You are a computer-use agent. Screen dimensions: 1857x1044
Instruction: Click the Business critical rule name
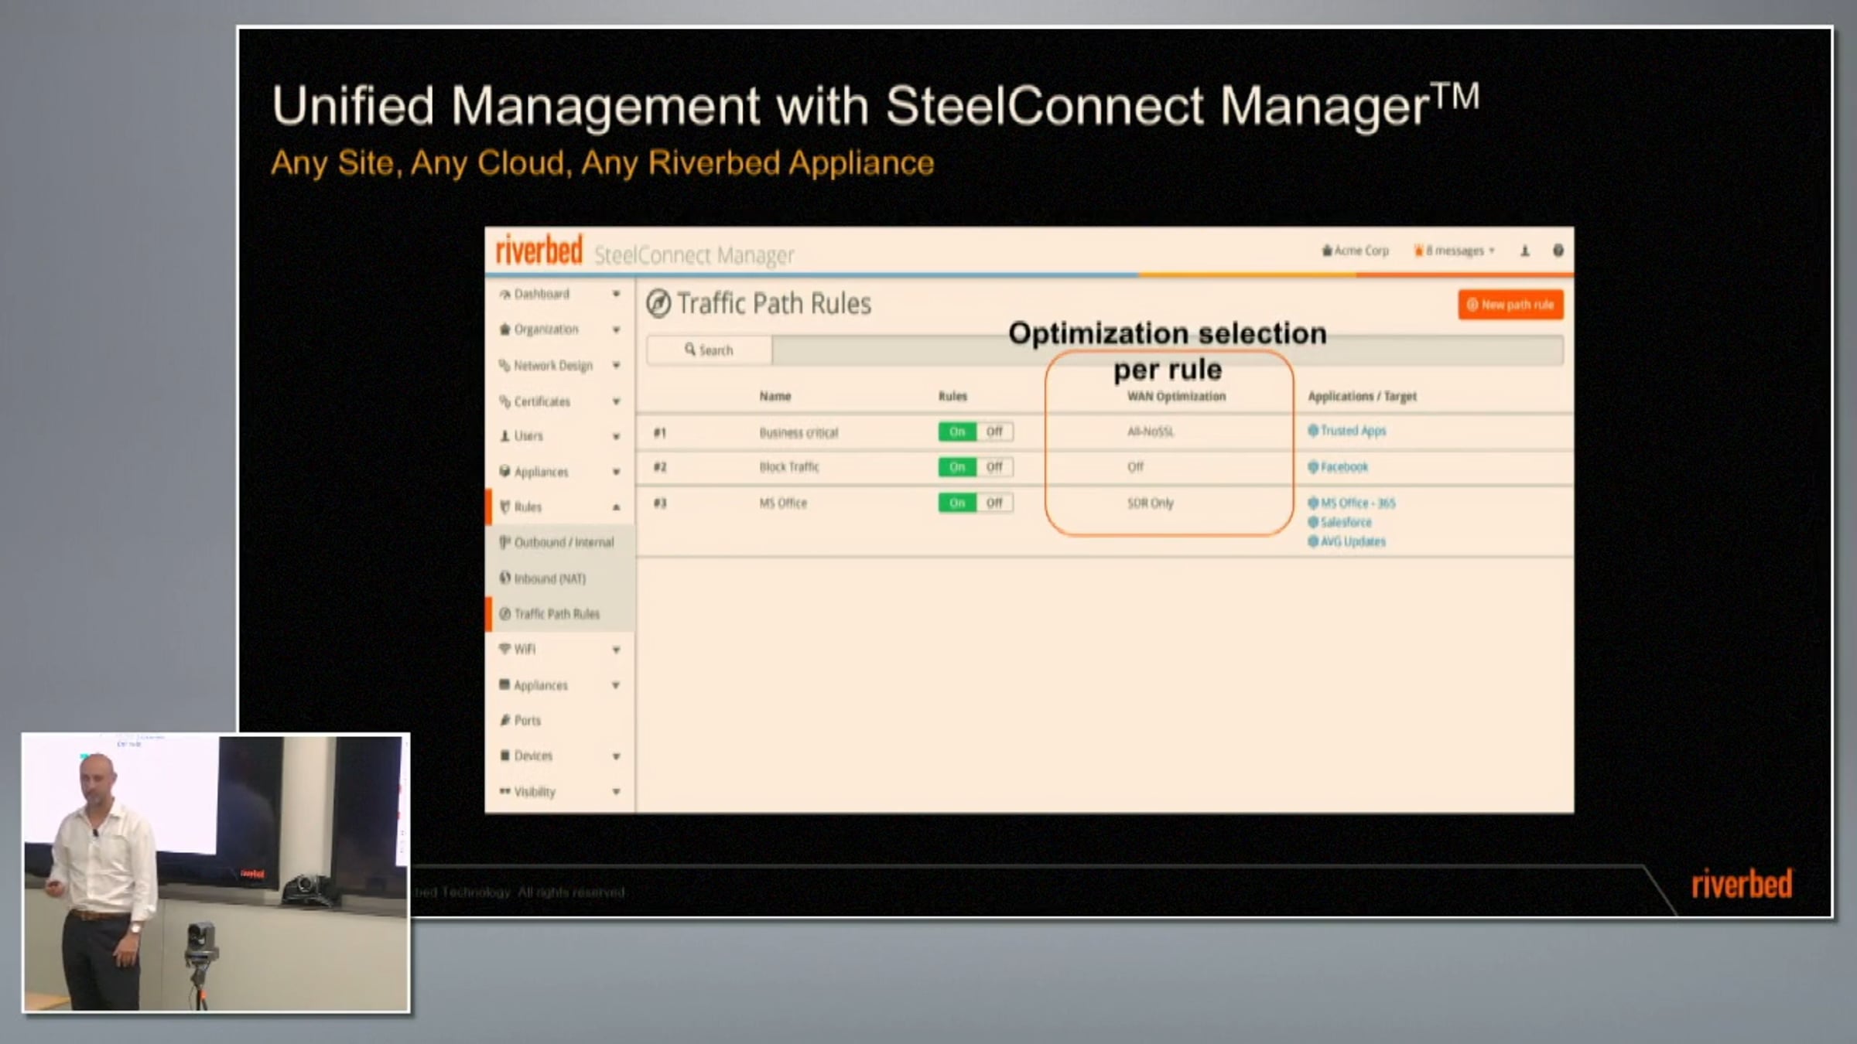click(x=799, y=433)
